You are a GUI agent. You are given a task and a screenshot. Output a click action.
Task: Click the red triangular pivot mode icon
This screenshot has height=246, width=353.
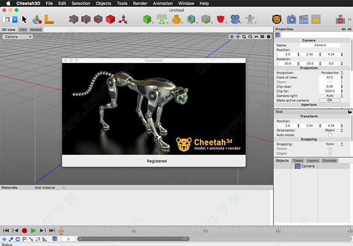tap(123, 19)
